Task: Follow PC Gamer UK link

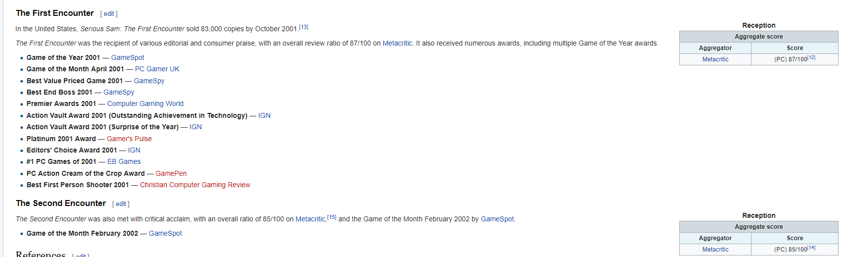Action: point(157,69)
